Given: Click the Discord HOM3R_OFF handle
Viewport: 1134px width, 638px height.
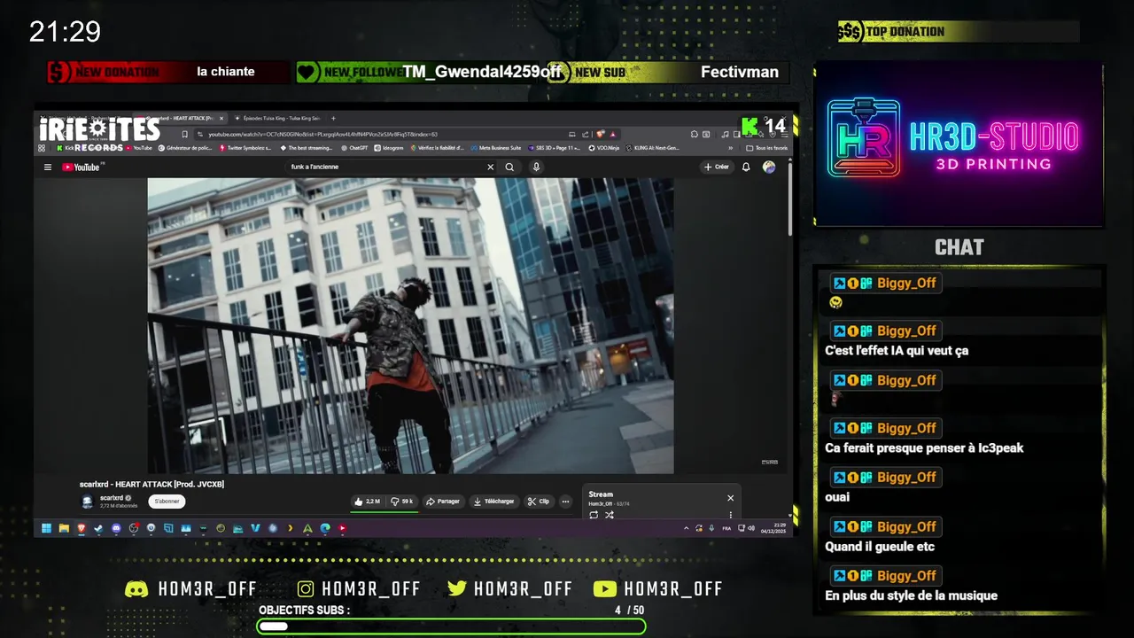Looking at the screenshot, I should [207, 589].
